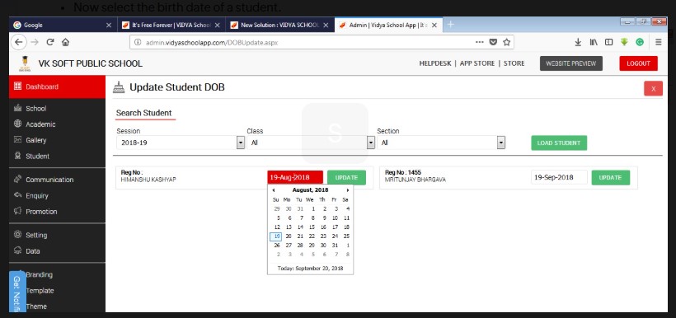Click the red LOGOUT button
This screenshot has height=318, width=676.
pos(638,63)
